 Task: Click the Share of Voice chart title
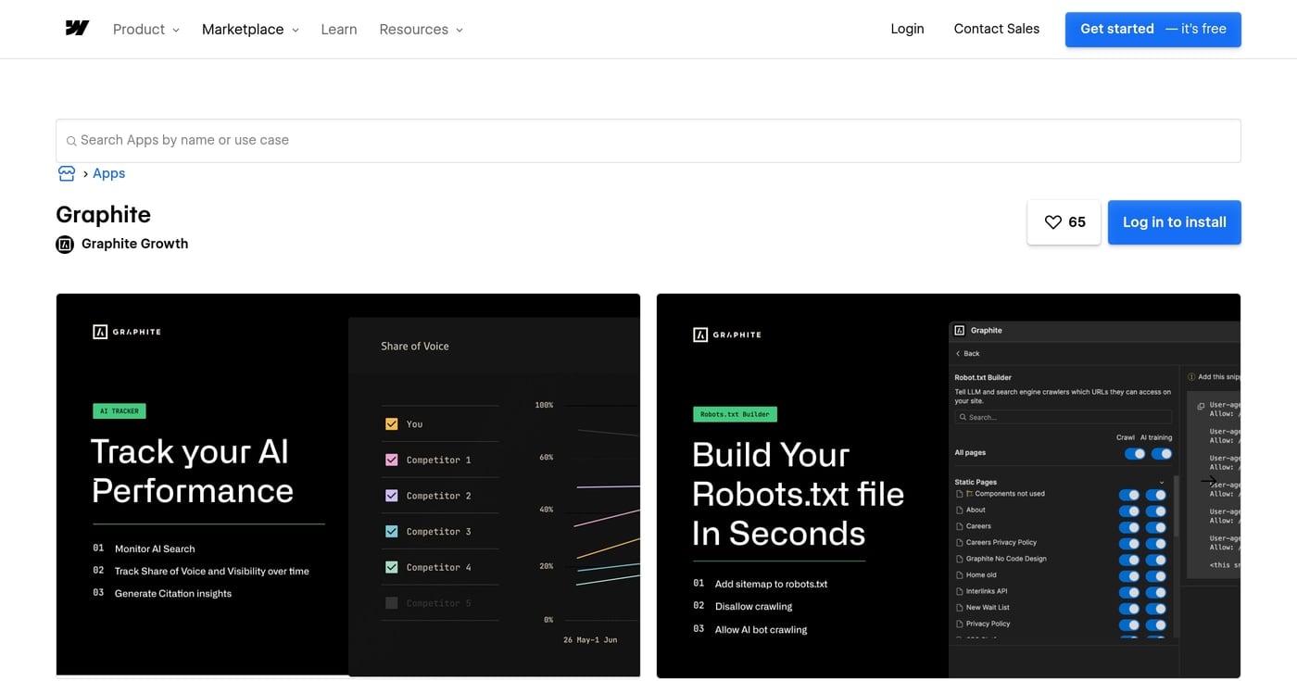(x=415, y=347)
